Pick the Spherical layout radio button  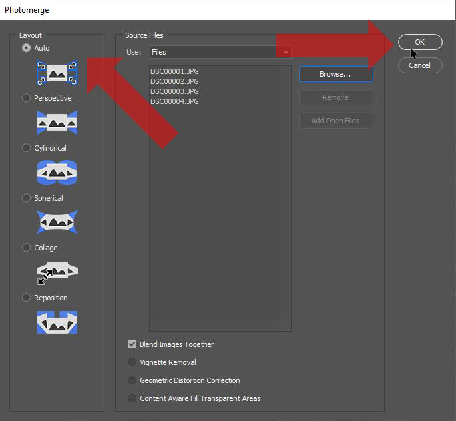[x=27, y=198]
